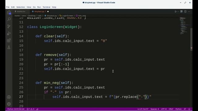The height and width of the screenshot is (111, 198).
Task: Click 'sma' breadcrumb segment
Action: click(24, 16)
